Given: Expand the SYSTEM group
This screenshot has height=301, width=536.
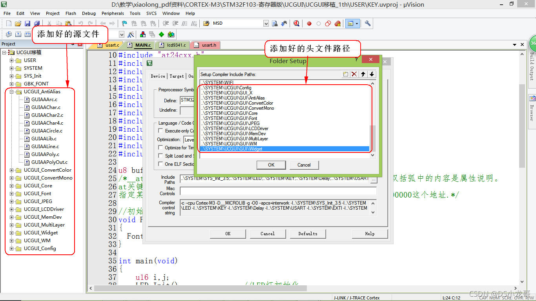Looking at the screenshot, I should pos(12,68).
